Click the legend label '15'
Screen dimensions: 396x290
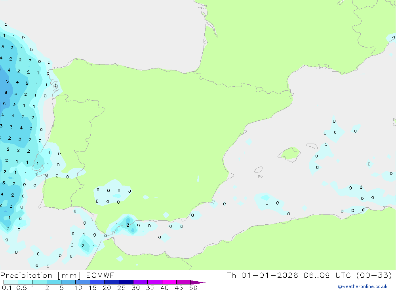(93, 288)
